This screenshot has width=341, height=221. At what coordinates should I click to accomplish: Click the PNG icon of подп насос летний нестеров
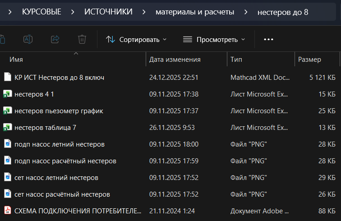click(7, 144)
